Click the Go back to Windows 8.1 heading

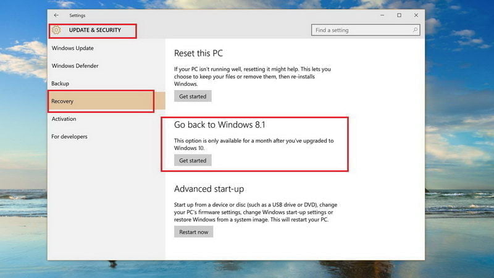[x=220, y=125]
